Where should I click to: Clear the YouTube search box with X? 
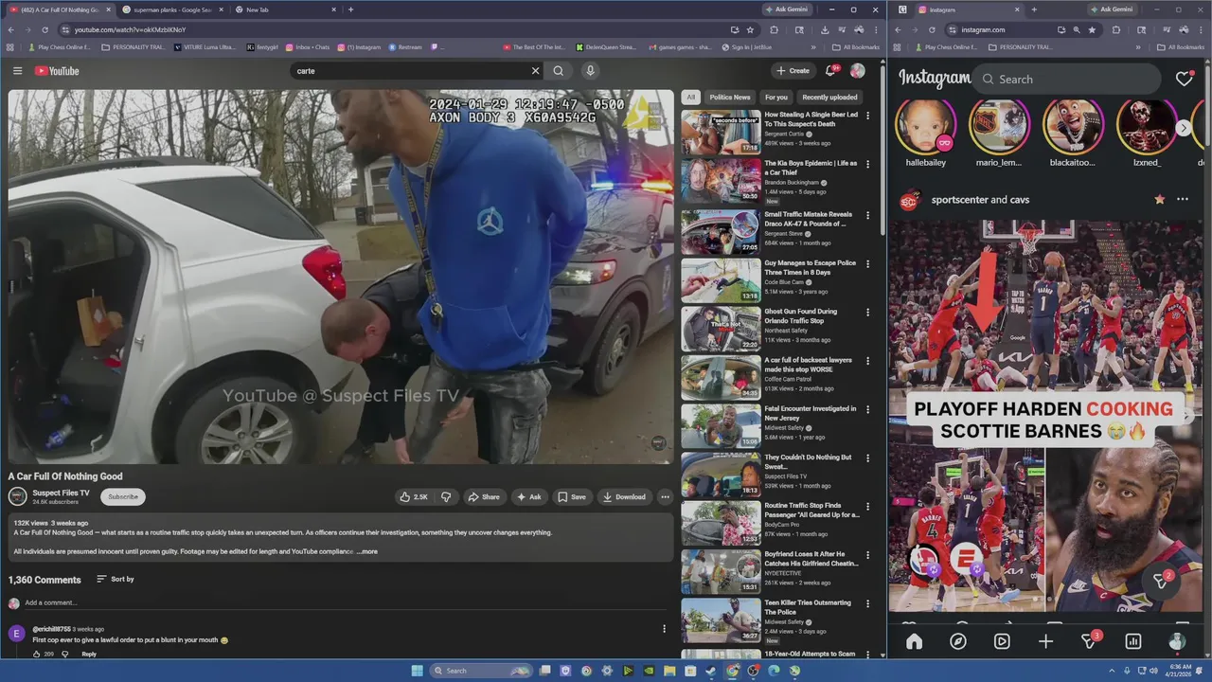[535, 71]
